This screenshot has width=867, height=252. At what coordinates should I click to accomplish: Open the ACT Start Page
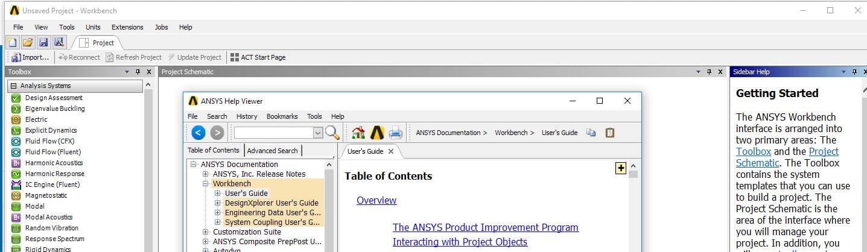(x=258, y=57)
